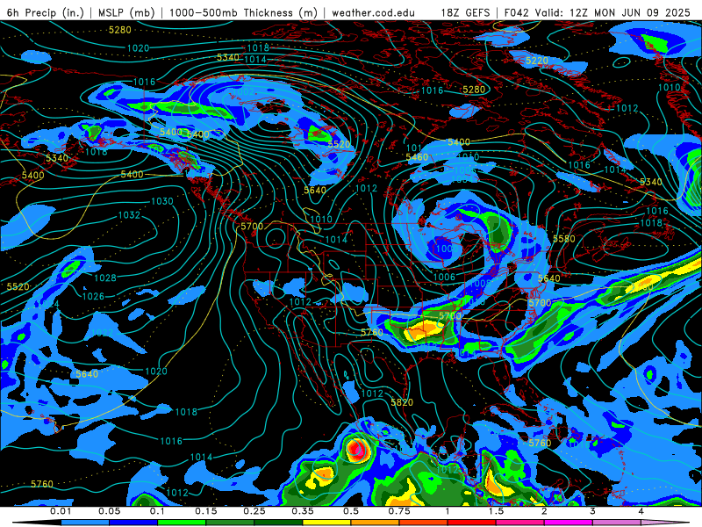Click the '0.05' legend value label
The height and width of the screenshot is (527, 702).
(x=109, y=511)
